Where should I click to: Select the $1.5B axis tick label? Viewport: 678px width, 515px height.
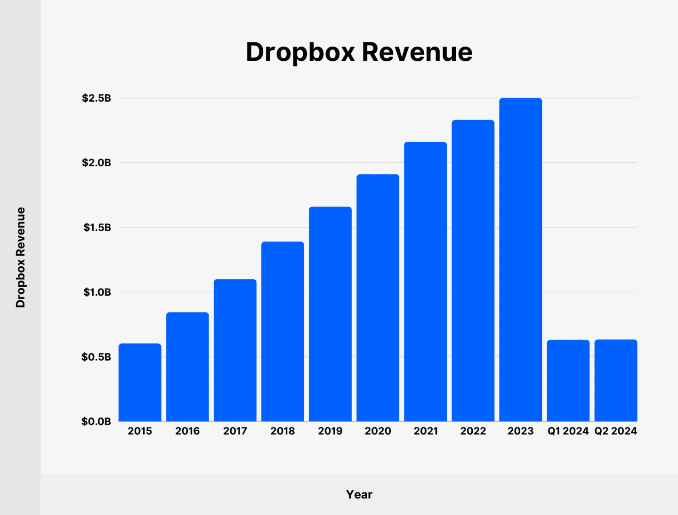click(x=97, y=226)
